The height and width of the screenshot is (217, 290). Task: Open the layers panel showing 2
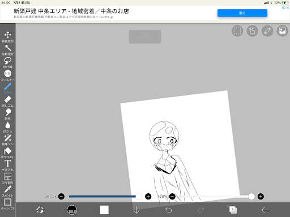coord(233,210)
